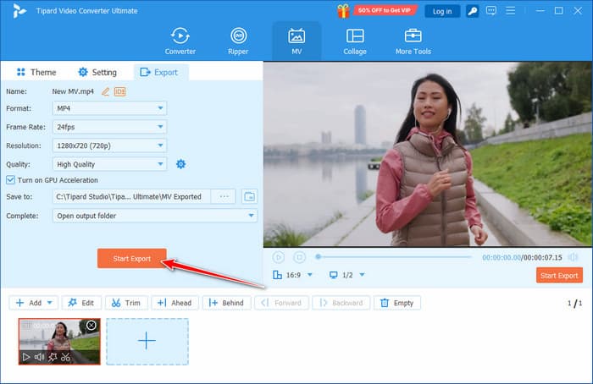Expand the Resolution dropdown
This screenshot has height=384, width=593.
(x=110, y=145)
